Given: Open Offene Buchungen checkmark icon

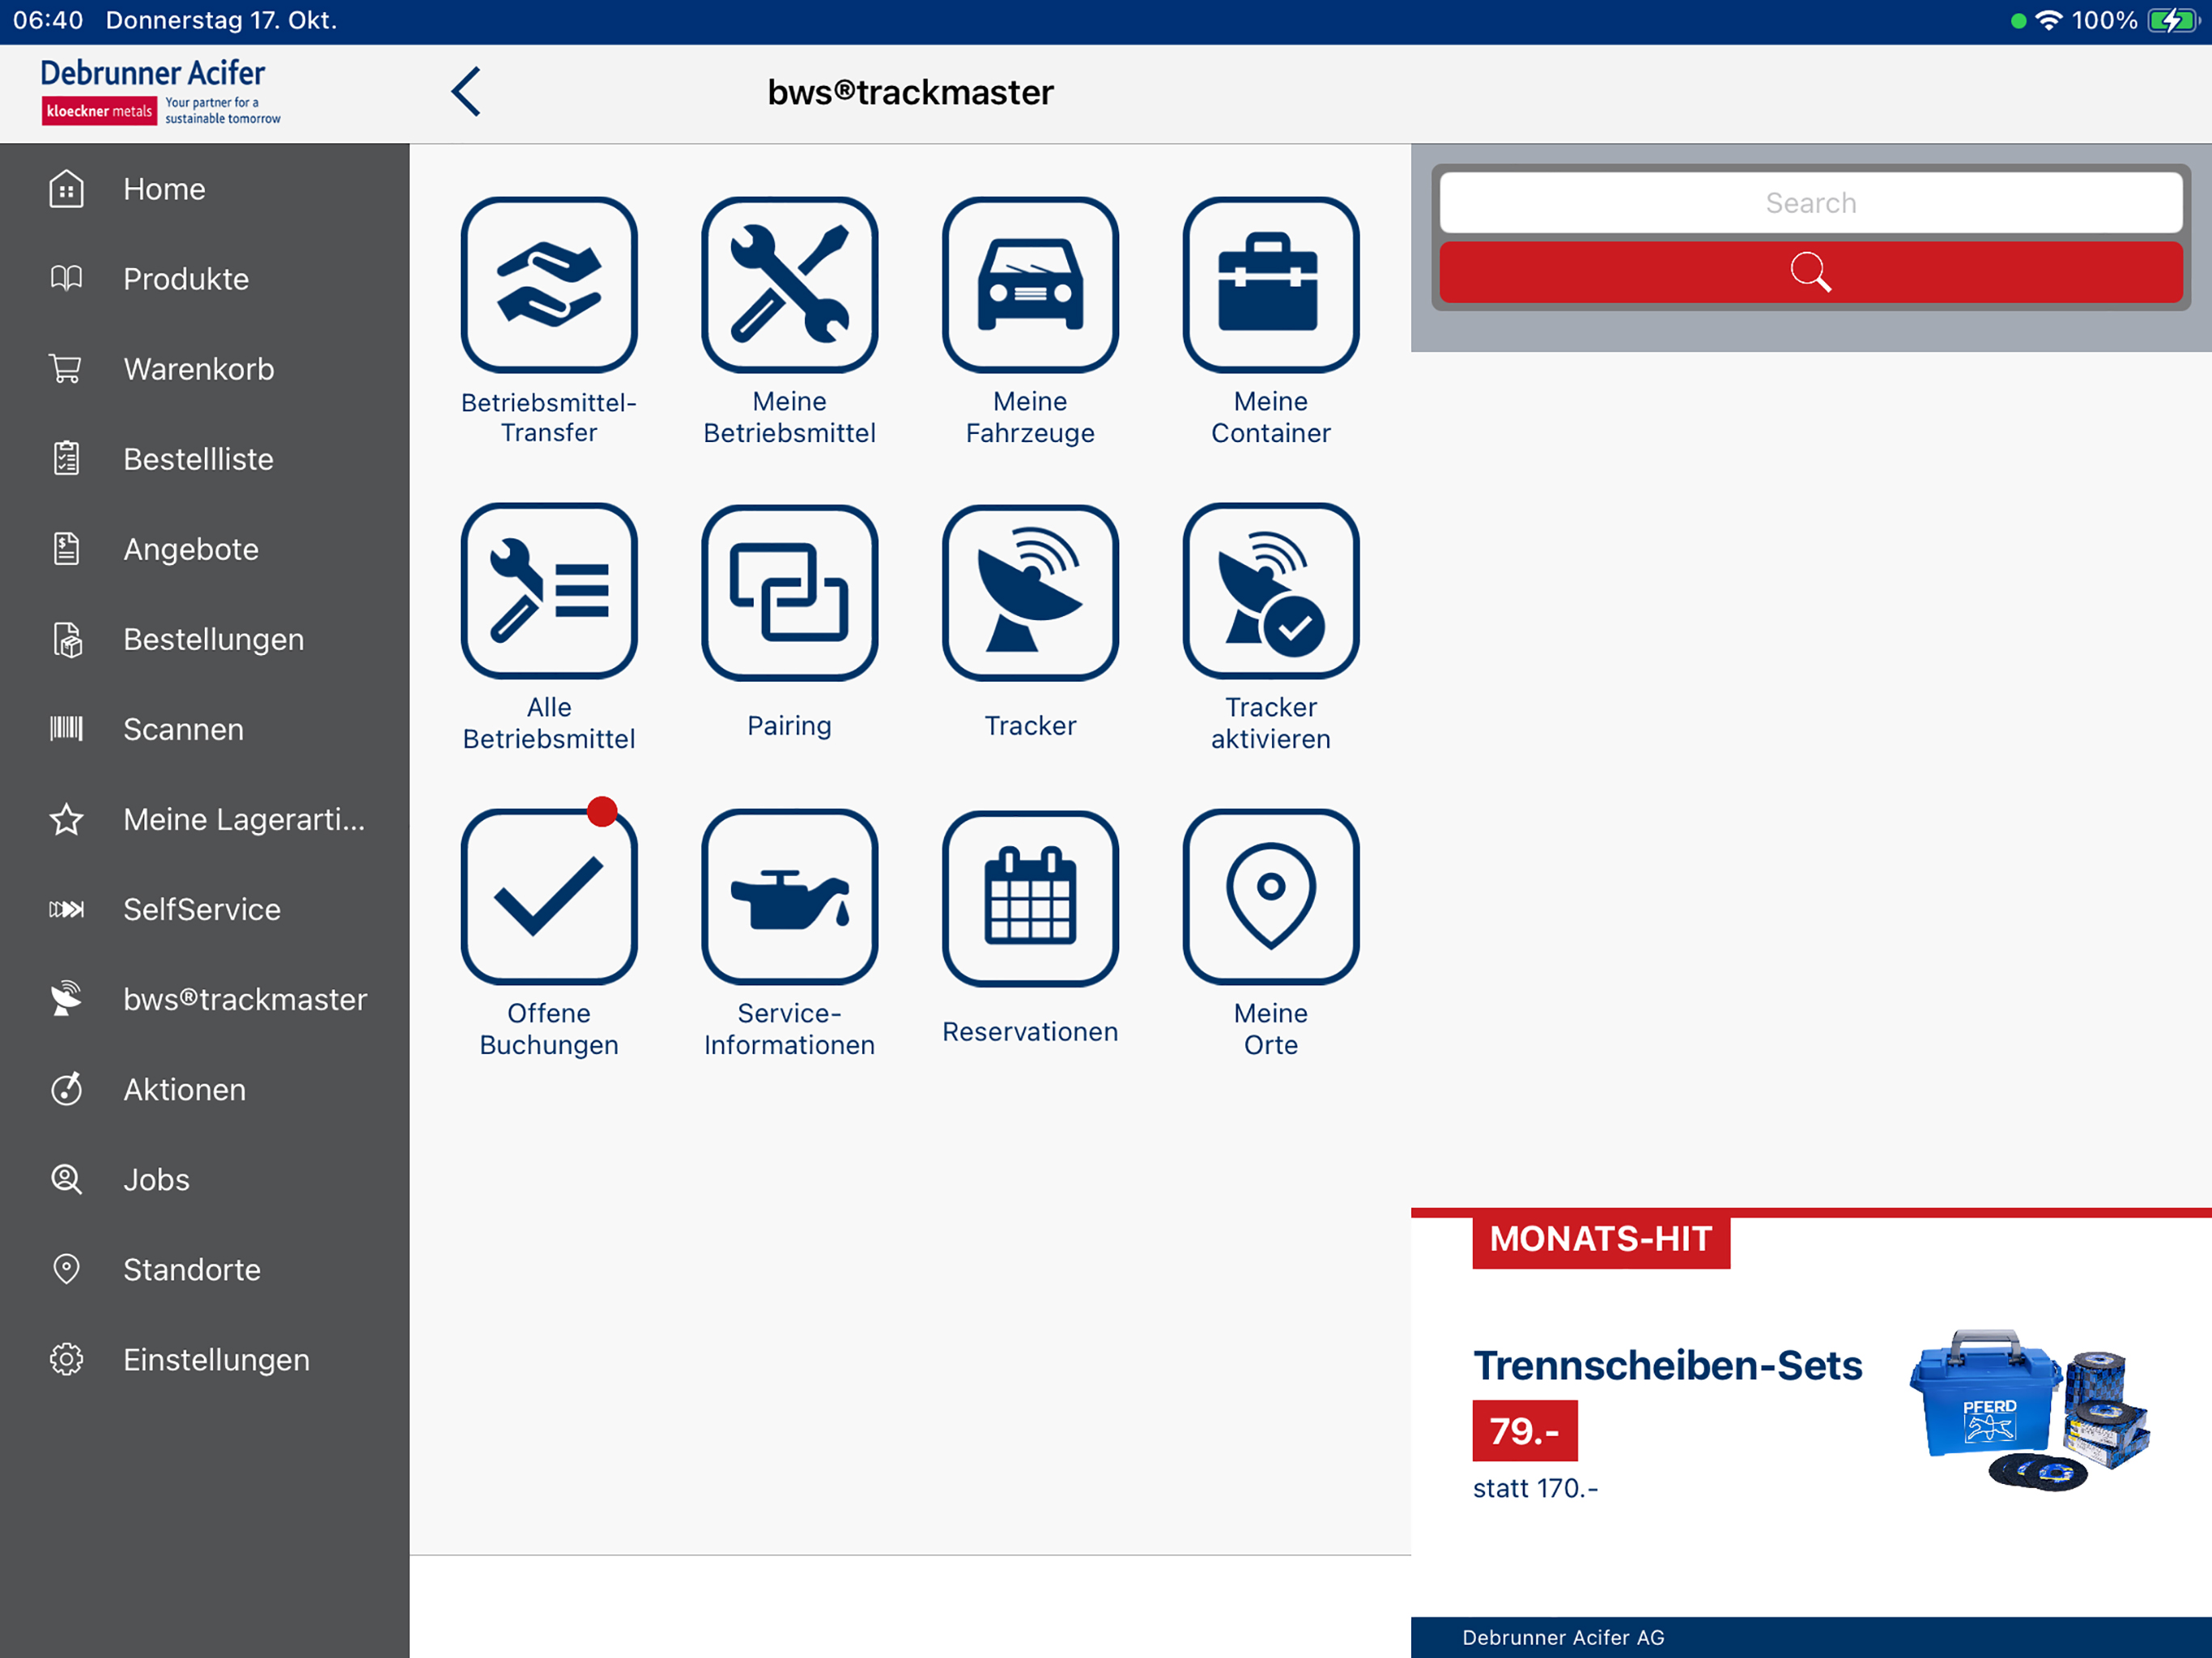Looking at the screenshot, I should click(548, 897).
